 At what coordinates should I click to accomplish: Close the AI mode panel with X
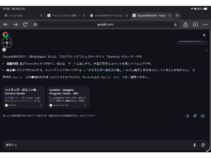204,35
